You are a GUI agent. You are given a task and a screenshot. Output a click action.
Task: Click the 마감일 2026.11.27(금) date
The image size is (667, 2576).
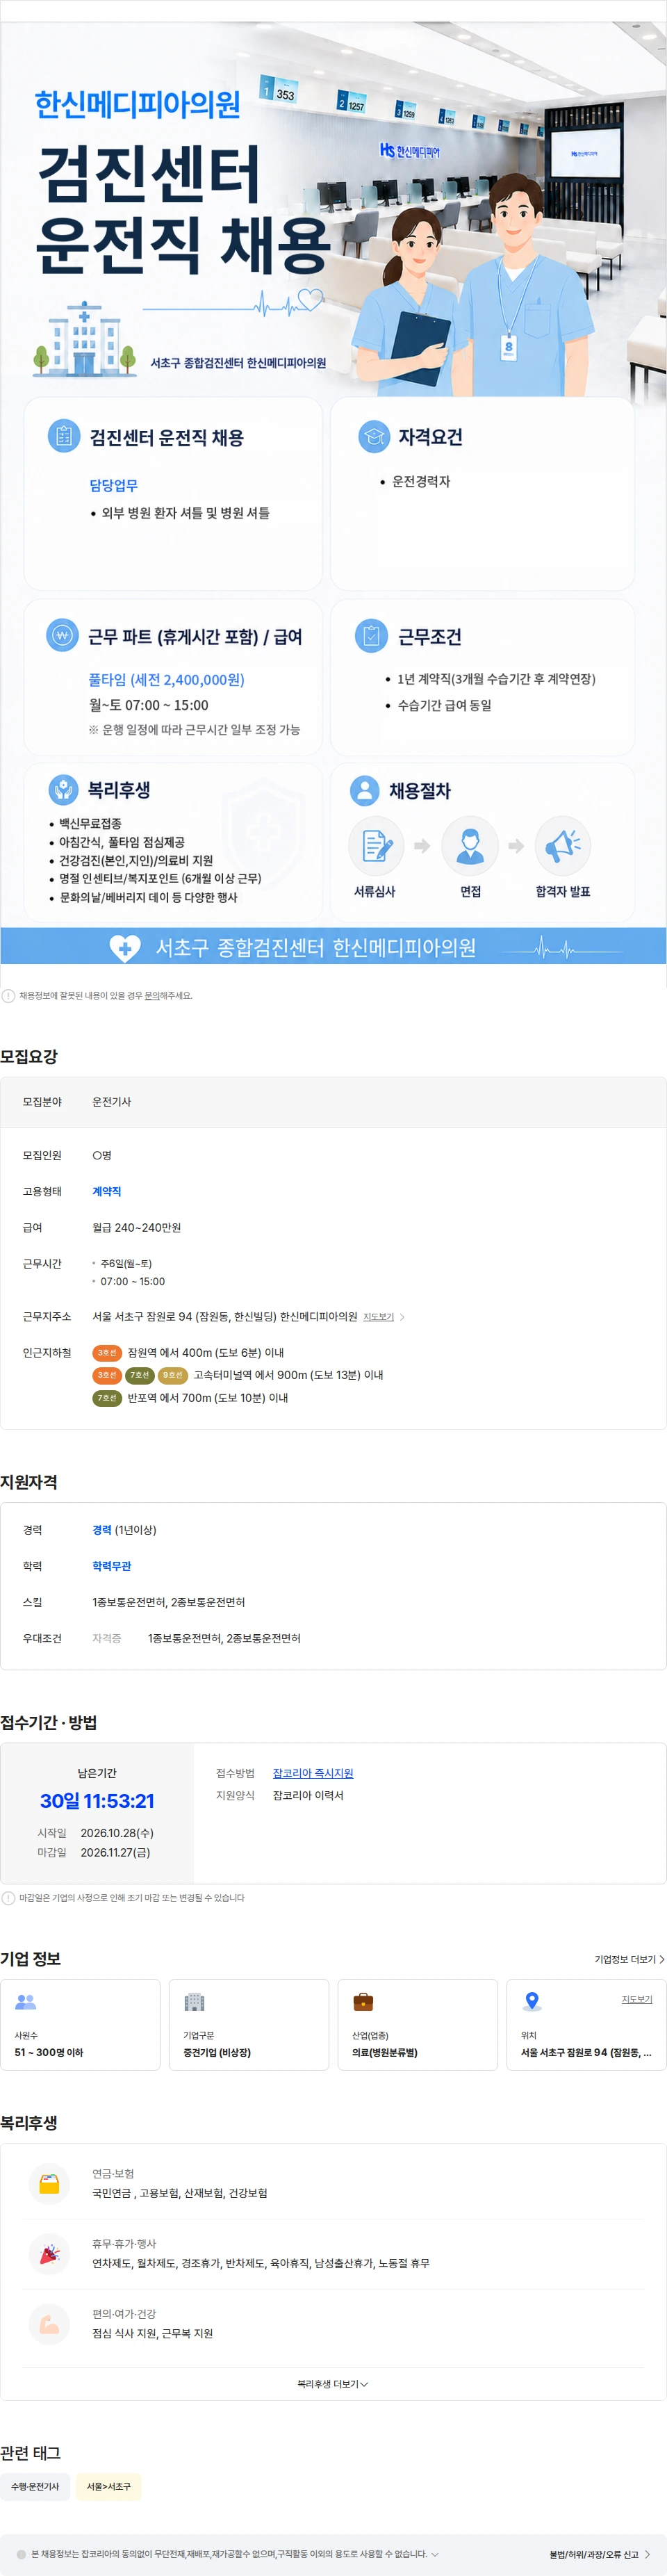[x=116, y=1853]
